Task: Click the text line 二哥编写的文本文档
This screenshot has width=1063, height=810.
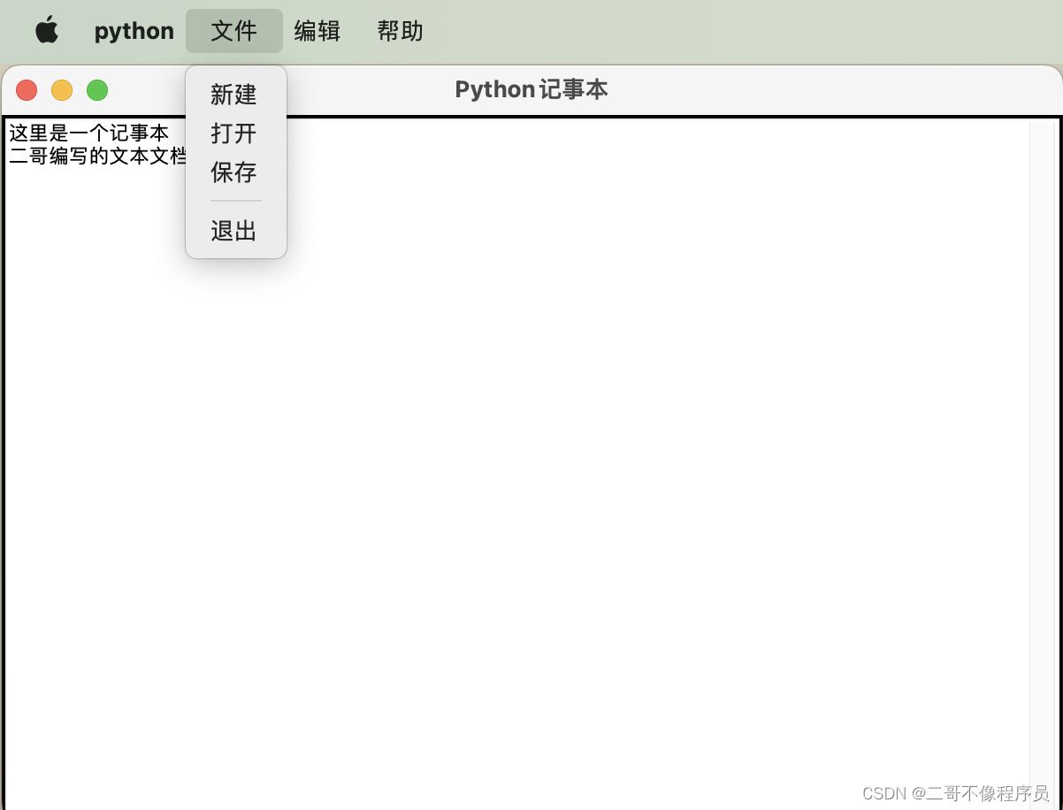Action: [x=98, y=157]
